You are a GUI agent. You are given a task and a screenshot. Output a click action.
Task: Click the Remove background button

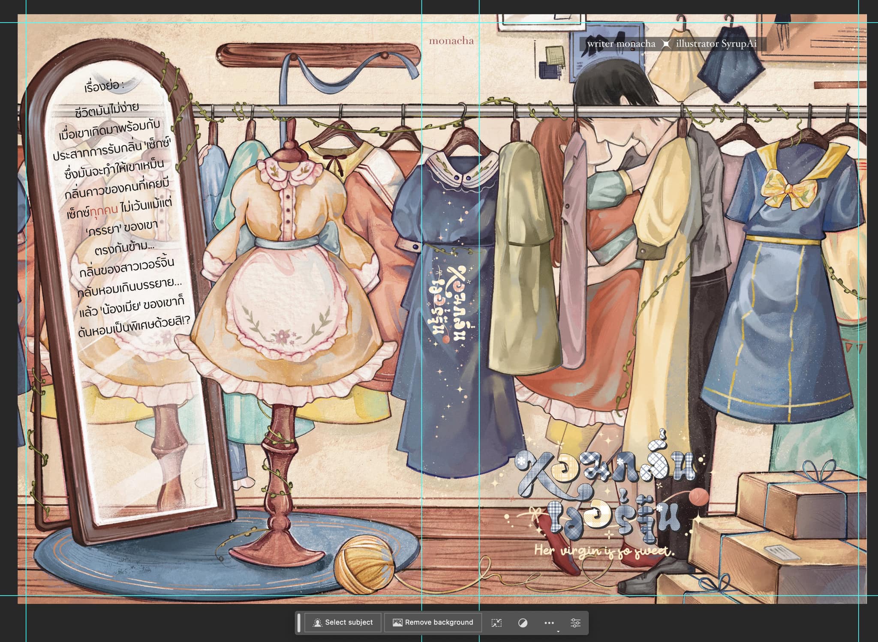point(433,622)
